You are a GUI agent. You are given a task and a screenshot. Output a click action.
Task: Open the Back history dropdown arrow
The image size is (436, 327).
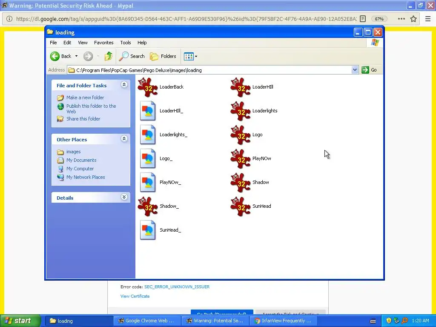[x=77, y=56]
